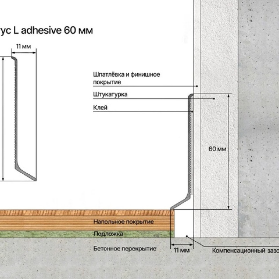Viewport: 279px width, 279px height.
Task: Click the "Подложка" label on green layer
Action: tap(108, 234)
